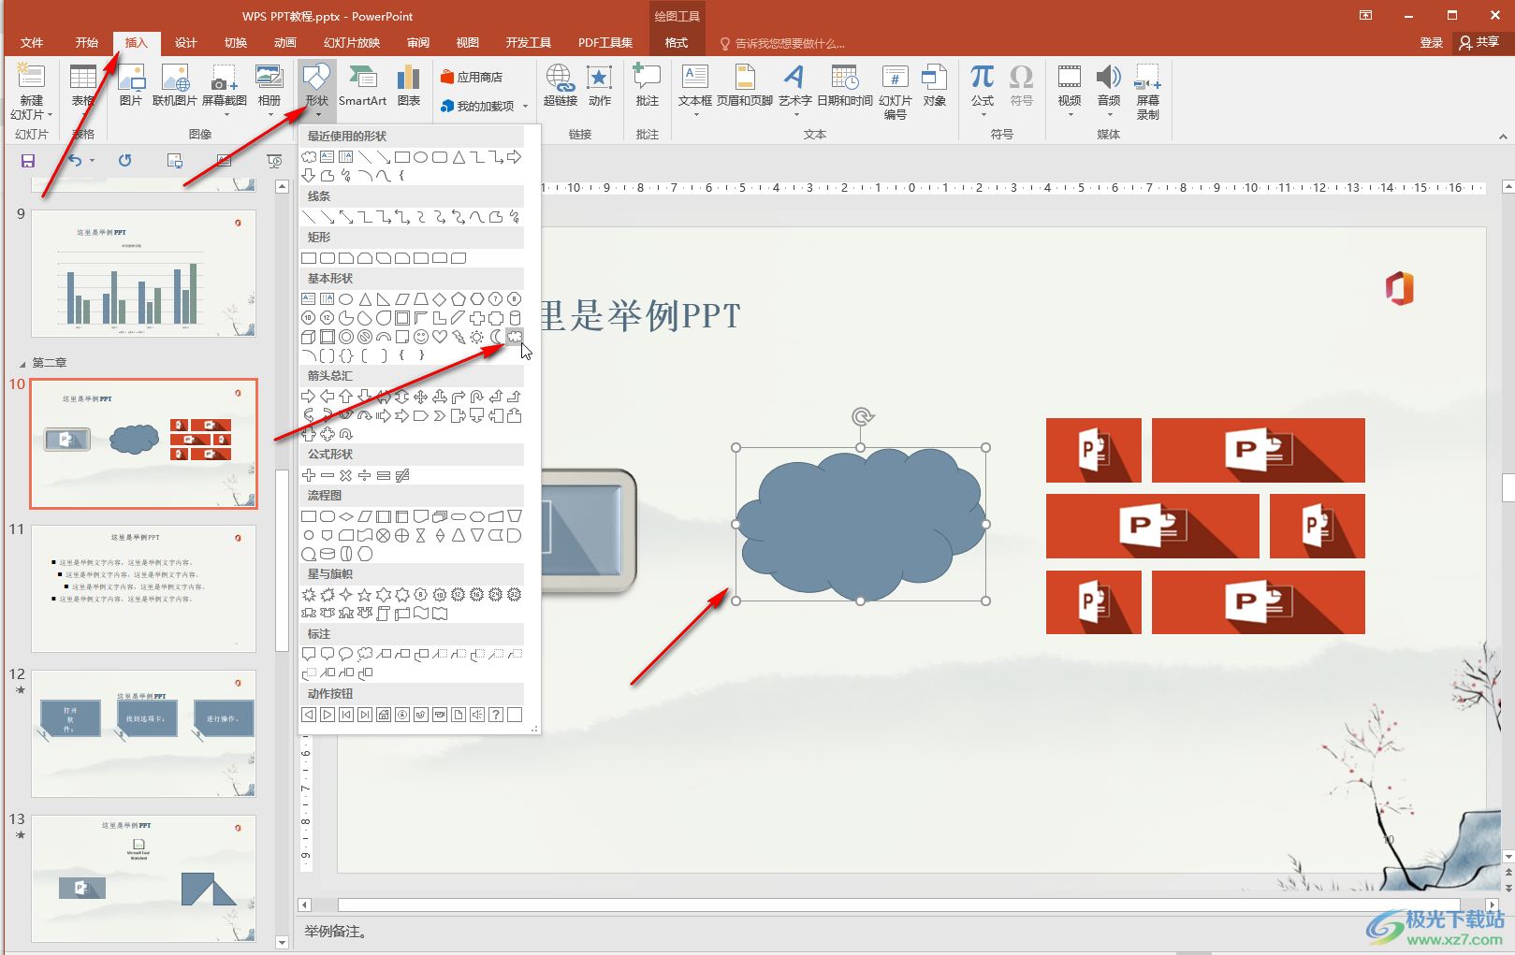Click the Shapes button in Insert ribbon

(317, 90)
